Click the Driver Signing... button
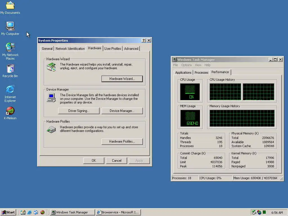Screen dimensions: 288x216 tap(79, 111)
